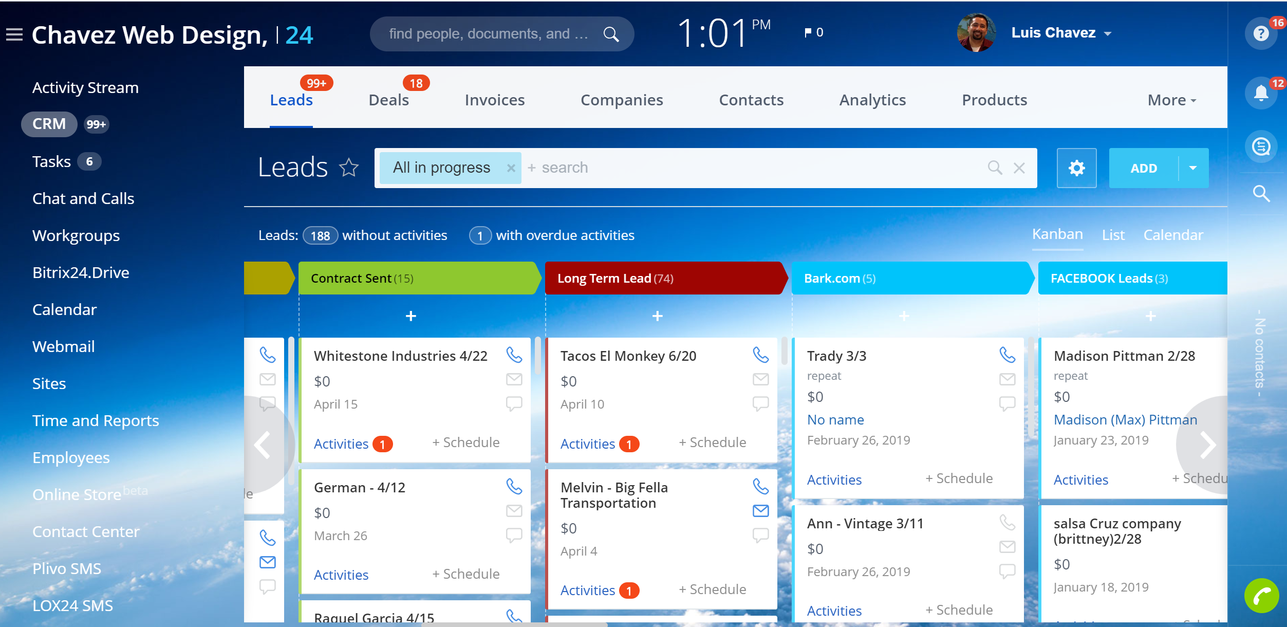Viewport: 1287px width, 627px height.
Task: Open Chat and Calls in sidebar
Action: pyautogui.click(x=83, y=198)
